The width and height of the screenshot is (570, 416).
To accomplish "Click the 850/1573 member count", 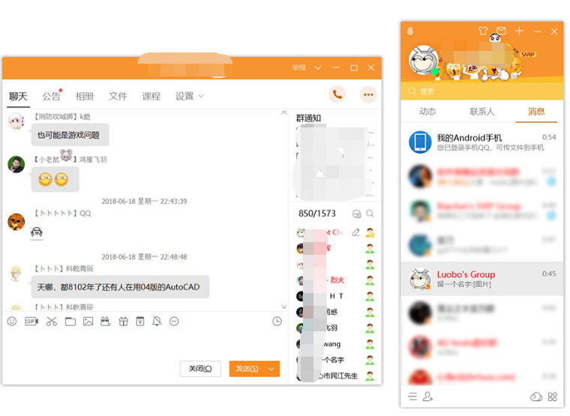I will tap(317, 214).
